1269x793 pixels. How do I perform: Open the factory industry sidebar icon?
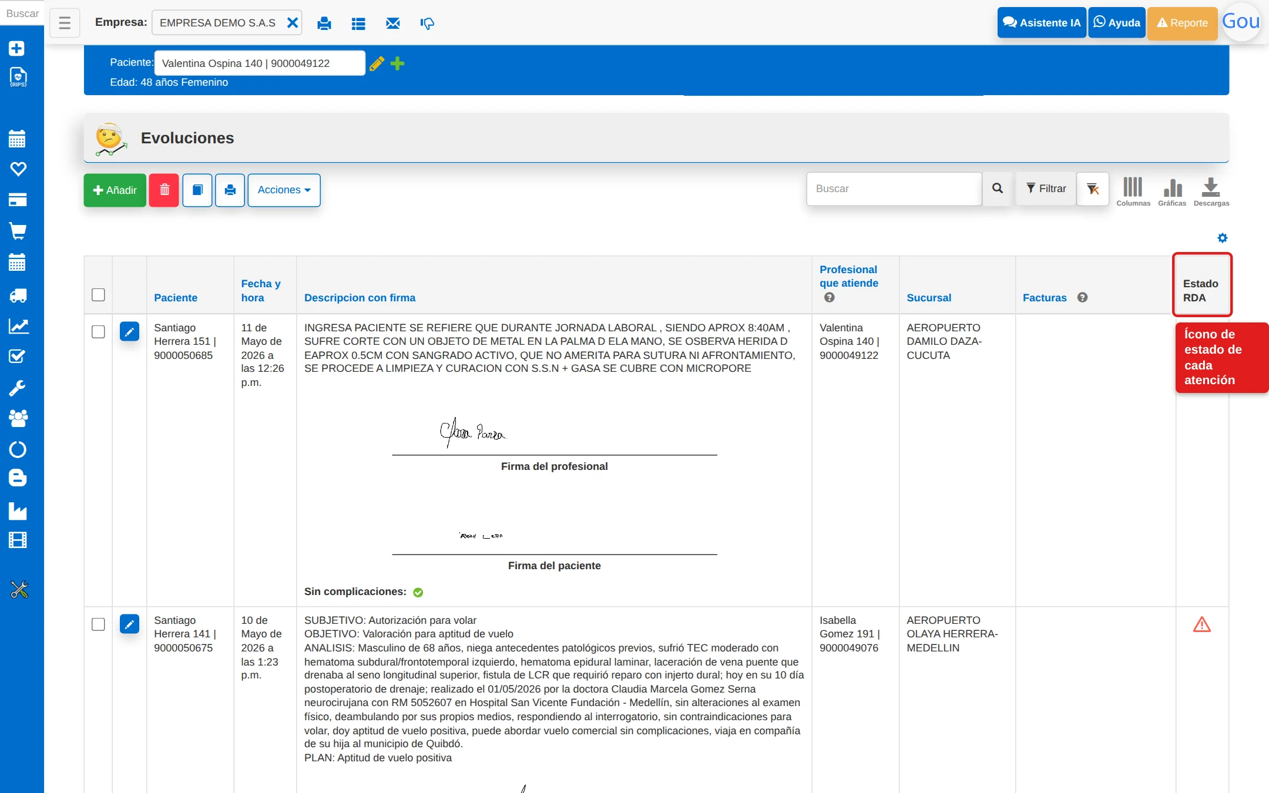(18, 511)
